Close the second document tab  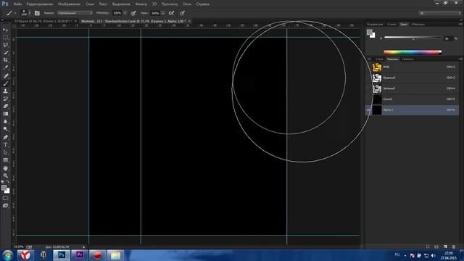(189, 21)
